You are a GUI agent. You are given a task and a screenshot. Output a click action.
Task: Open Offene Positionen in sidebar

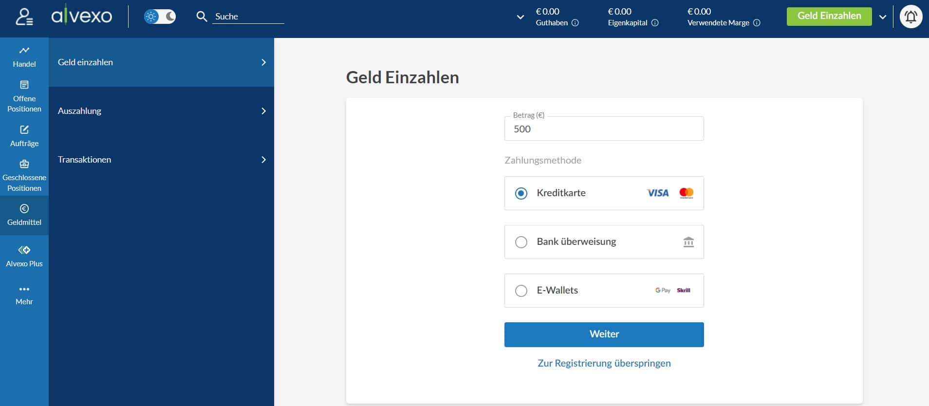24,97
